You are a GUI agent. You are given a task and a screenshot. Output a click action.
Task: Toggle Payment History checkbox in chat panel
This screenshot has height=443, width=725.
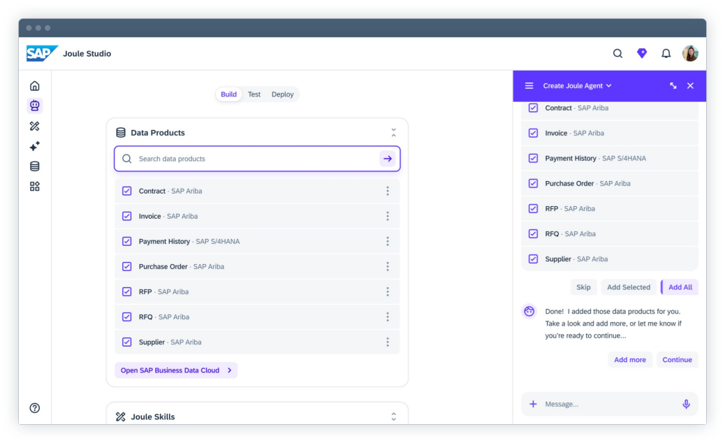(x=533, y=158)
